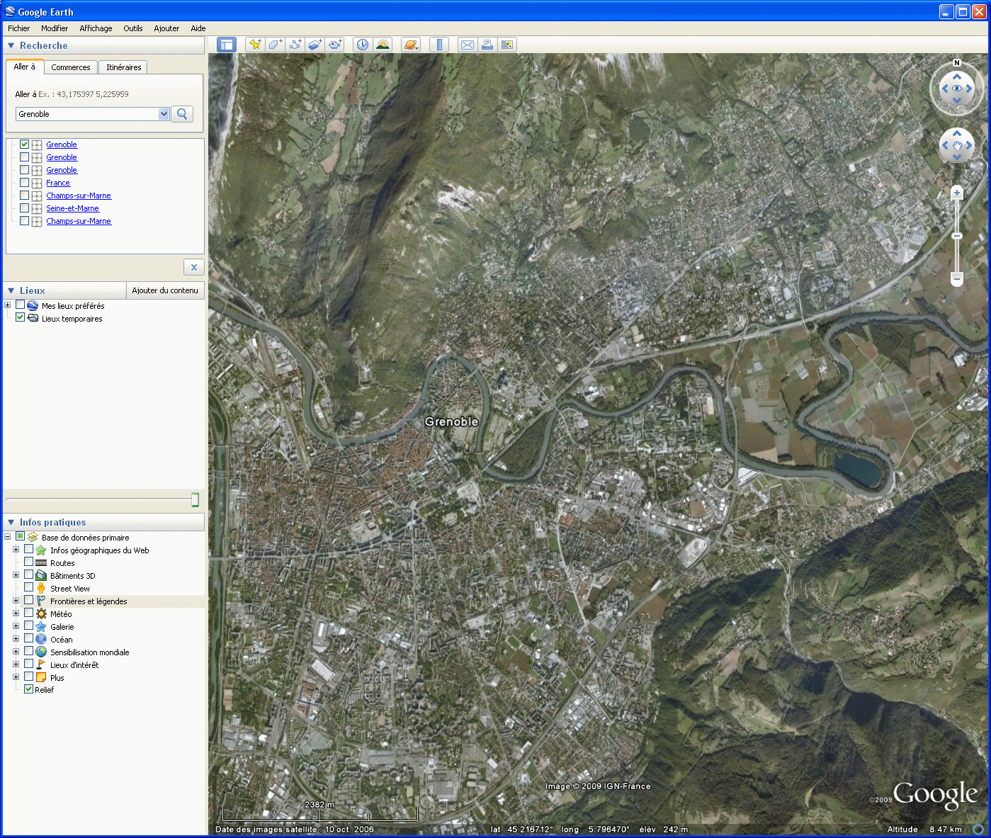Record a tour with the camera icon
The image size is (991, 838).
click(335, 45)
